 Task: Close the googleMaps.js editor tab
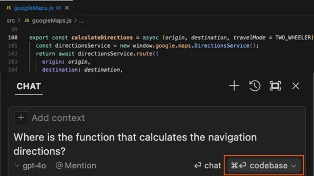pos(67,8)
